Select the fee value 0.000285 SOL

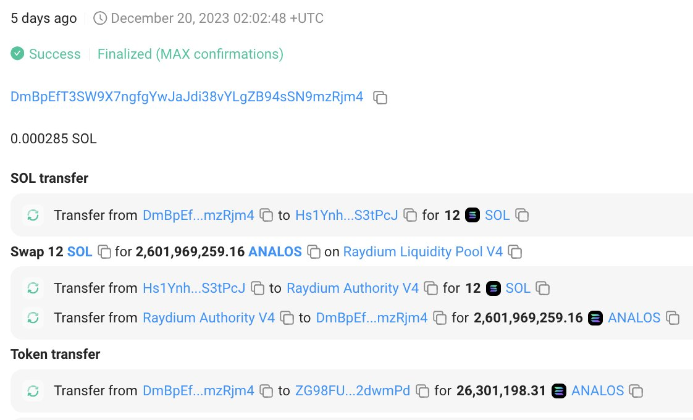coord(54,139)
